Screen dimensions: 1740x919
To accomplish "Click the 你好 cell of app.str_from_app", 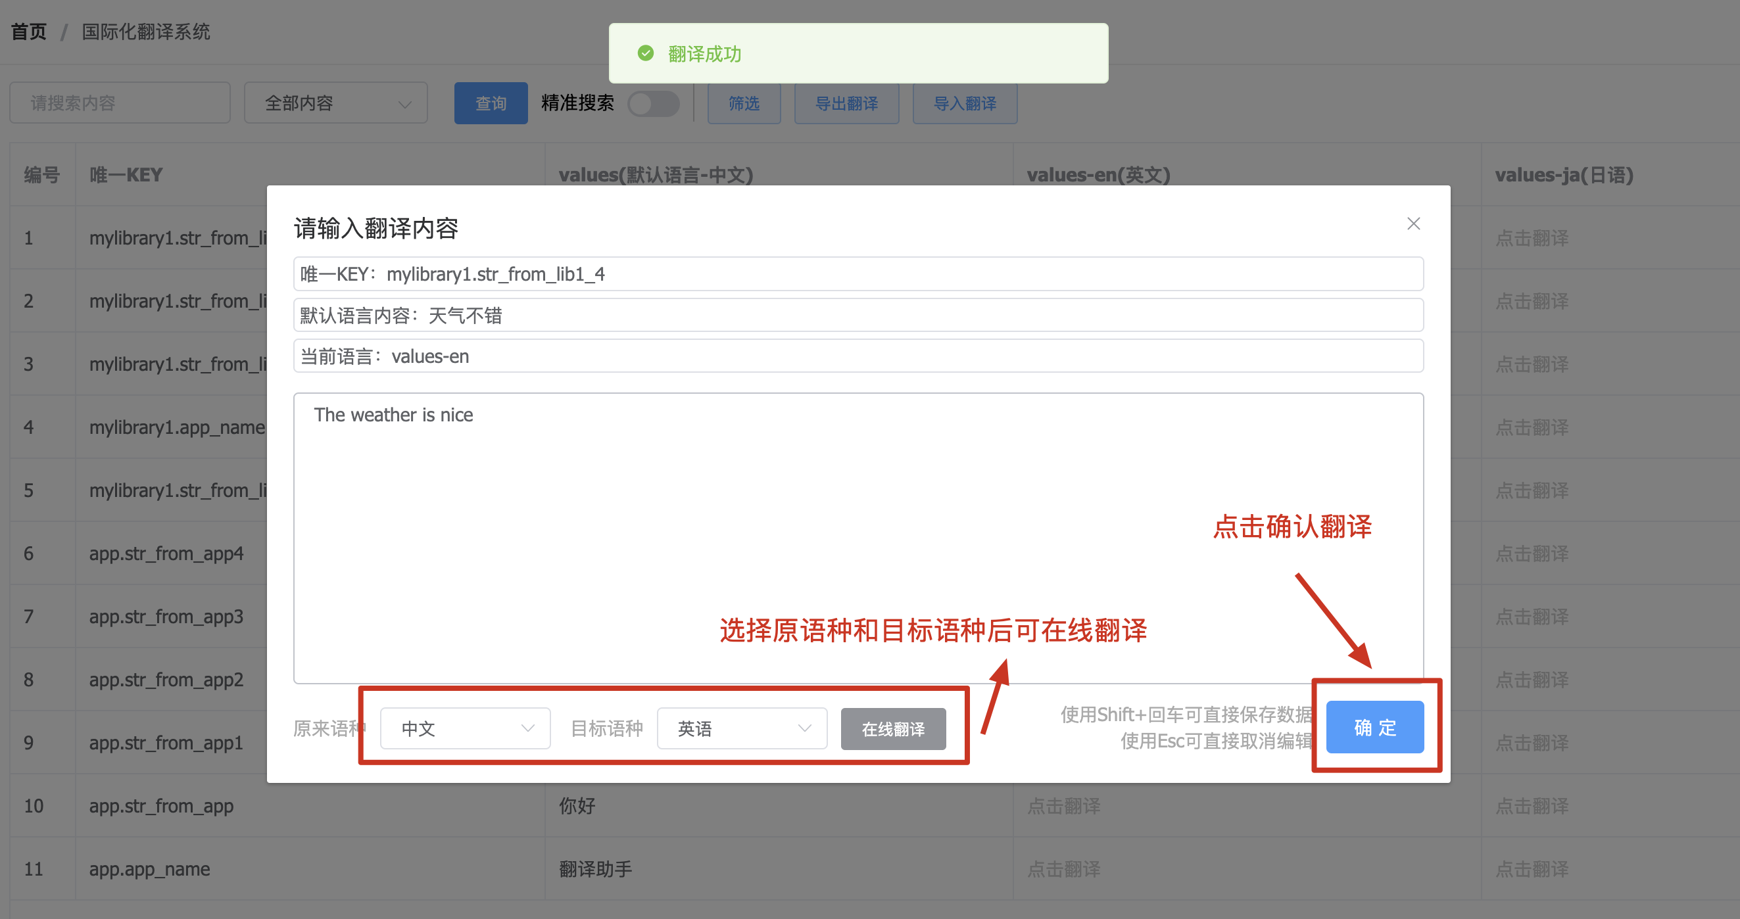I will point(577,805).
